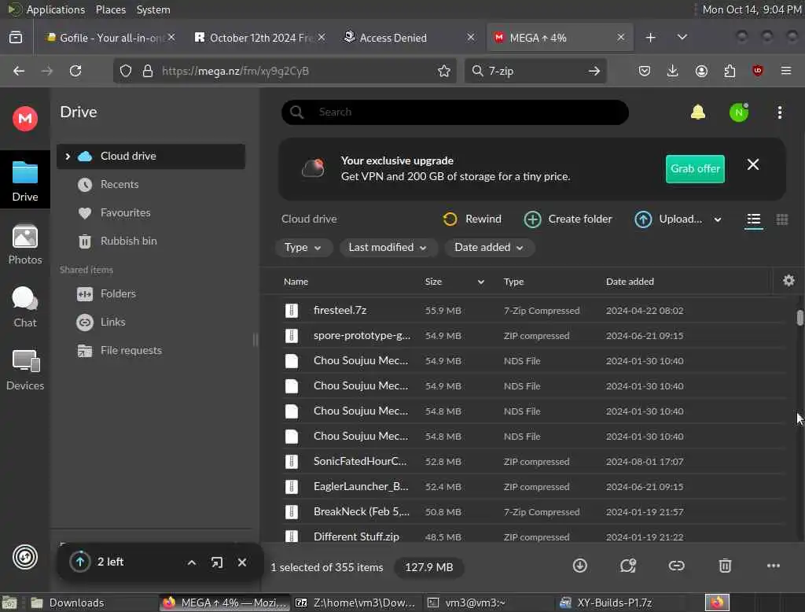Open the green account avatar menu
The image size is (805, 612).
click(x=738, y=112)
